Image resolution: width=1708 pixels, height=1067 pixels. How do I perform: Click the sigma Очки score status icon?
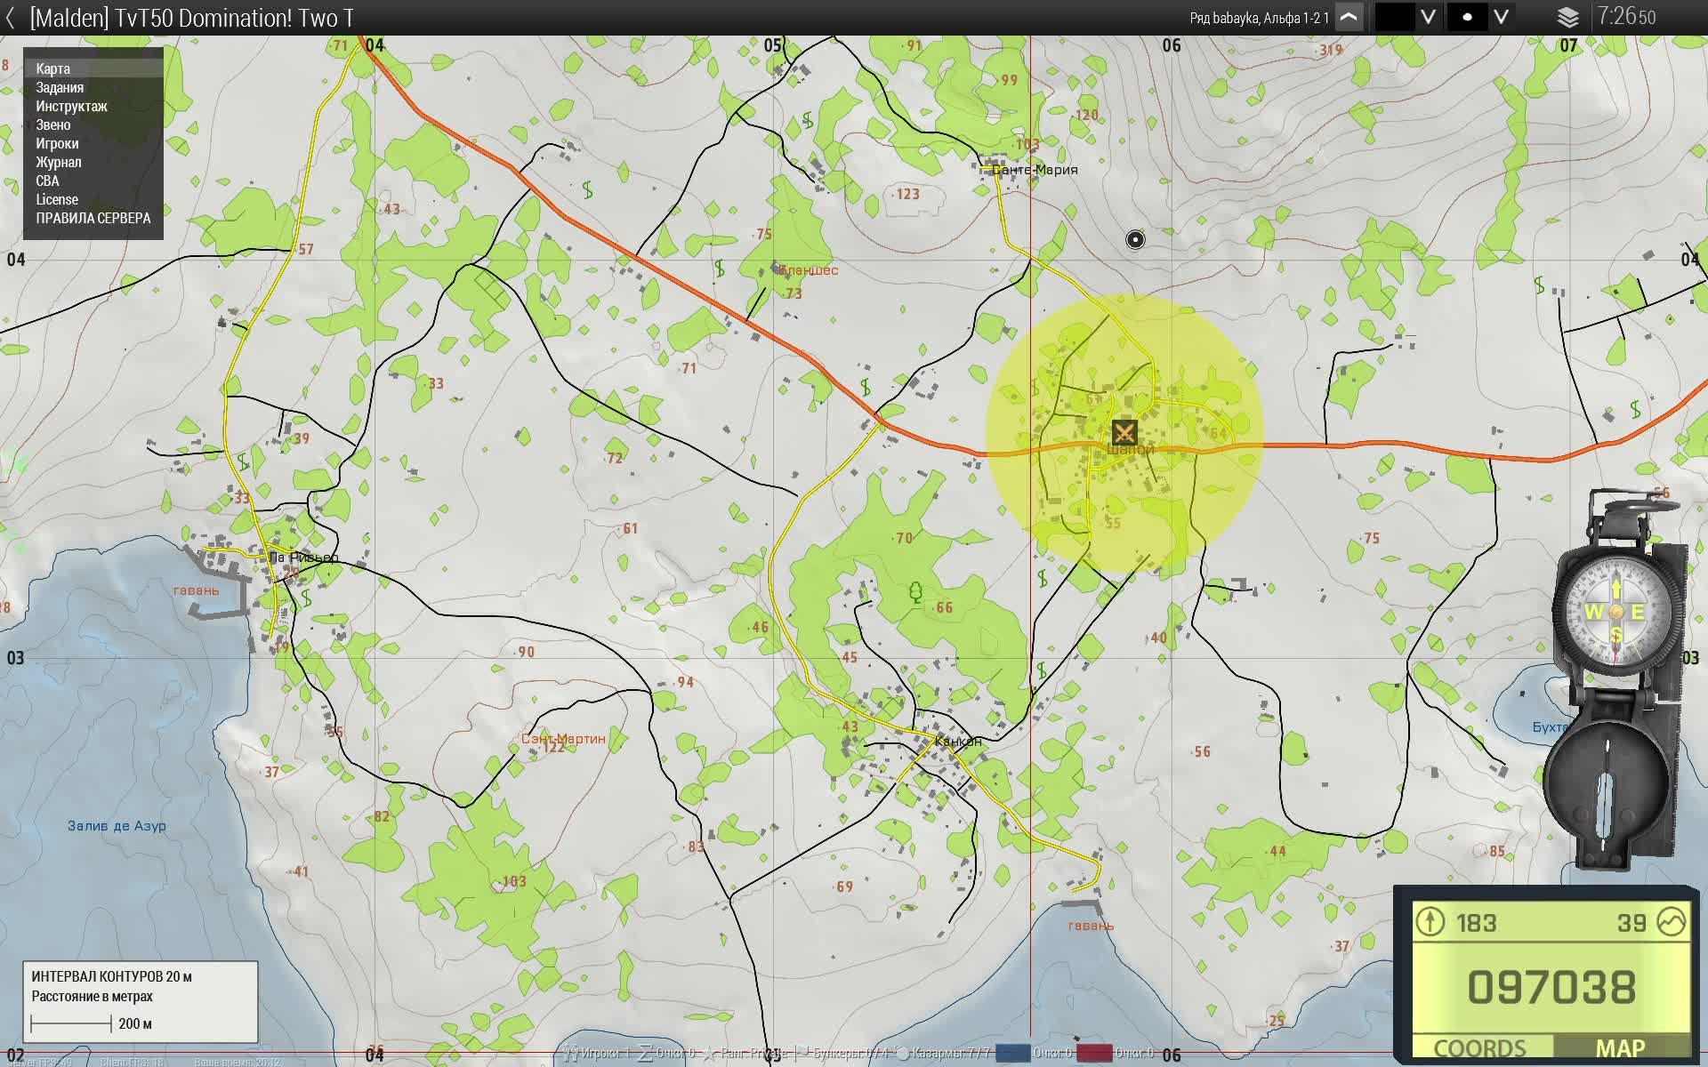tap(646, 1053)
